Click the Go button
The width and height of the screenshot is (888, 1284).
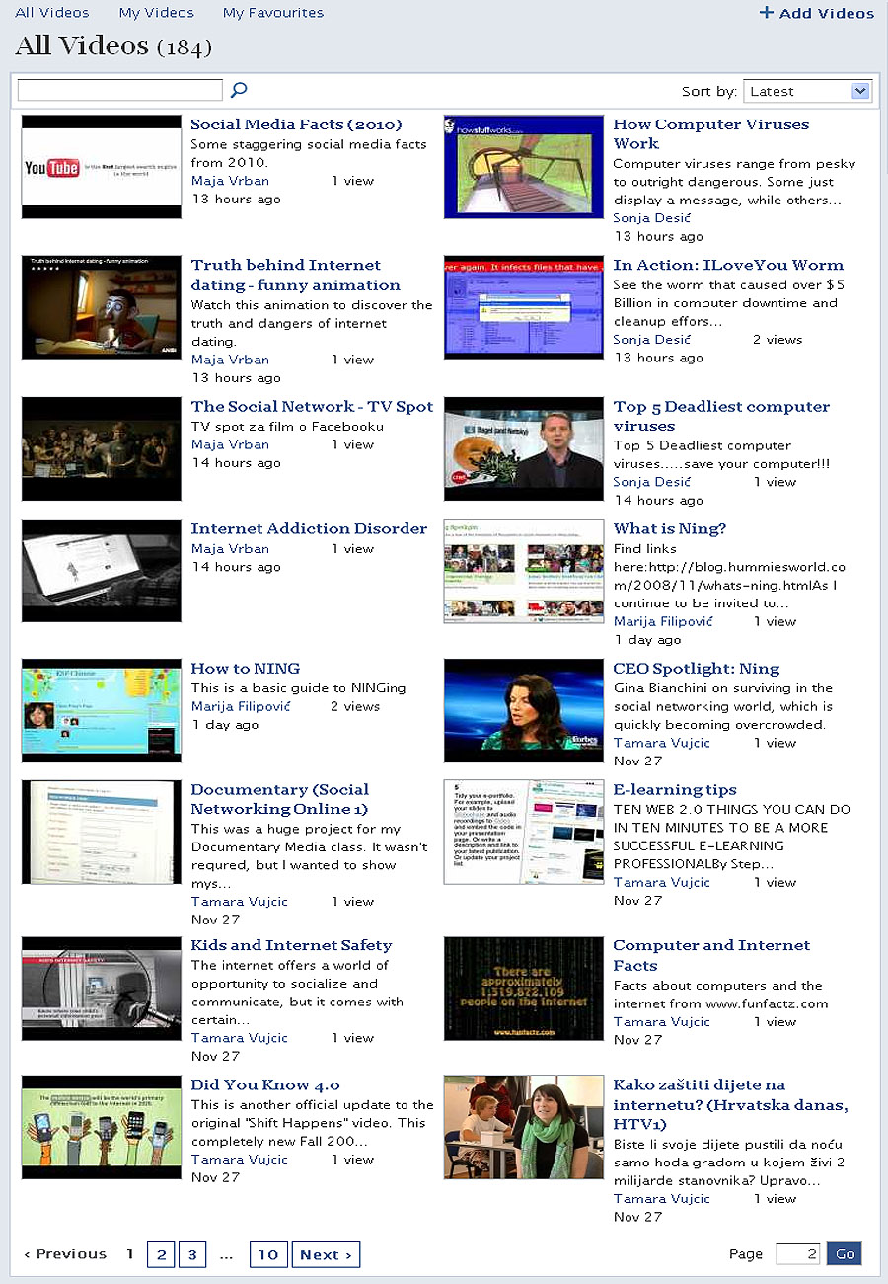[845, 1253]
